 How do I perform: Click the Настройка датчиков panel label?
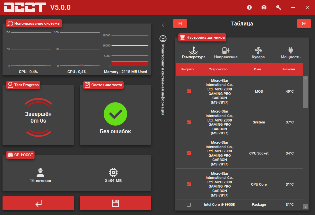(x=202, y=38)
